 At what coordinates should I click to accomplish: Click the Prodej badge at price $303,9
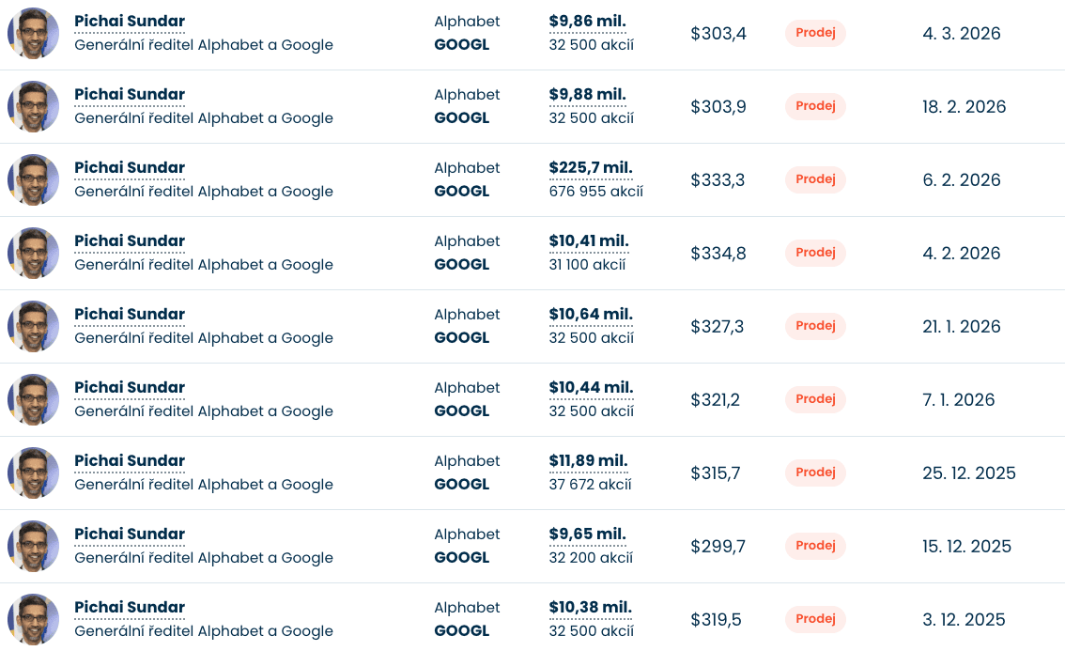(x=815, y=106)
